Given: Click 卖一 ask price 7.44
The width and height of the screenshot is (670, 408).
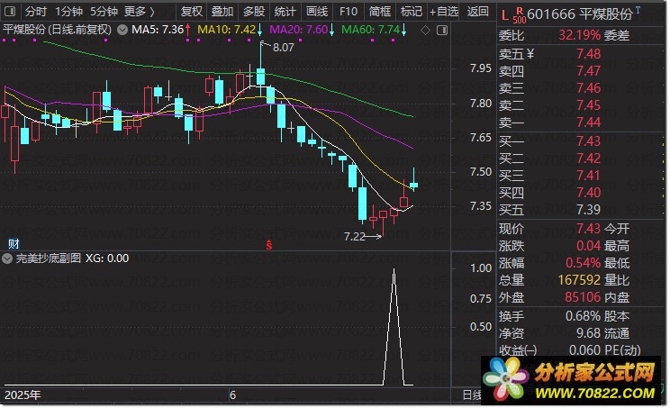Looking at the screenshot, I should (588, 122).
